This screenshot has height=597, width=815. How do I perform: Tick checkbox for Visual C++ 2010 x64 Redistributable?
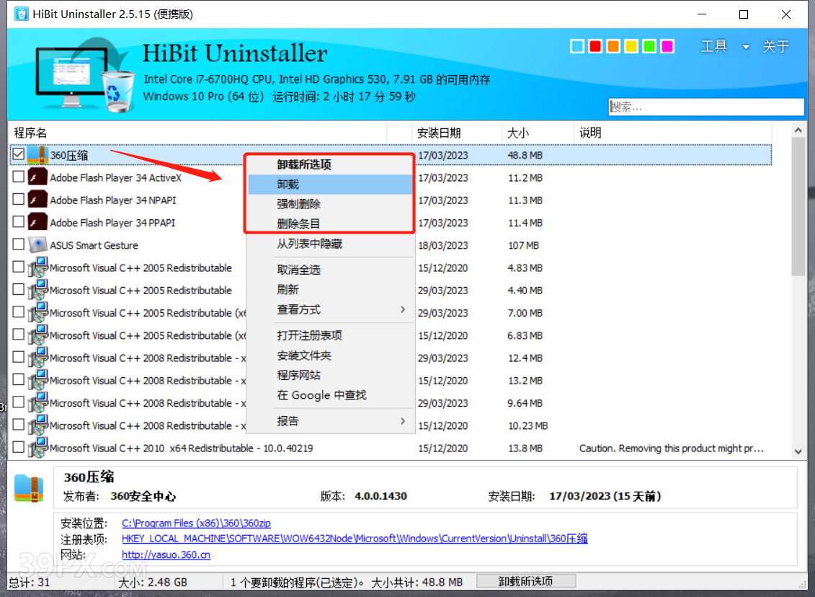(x=18, y=447)
